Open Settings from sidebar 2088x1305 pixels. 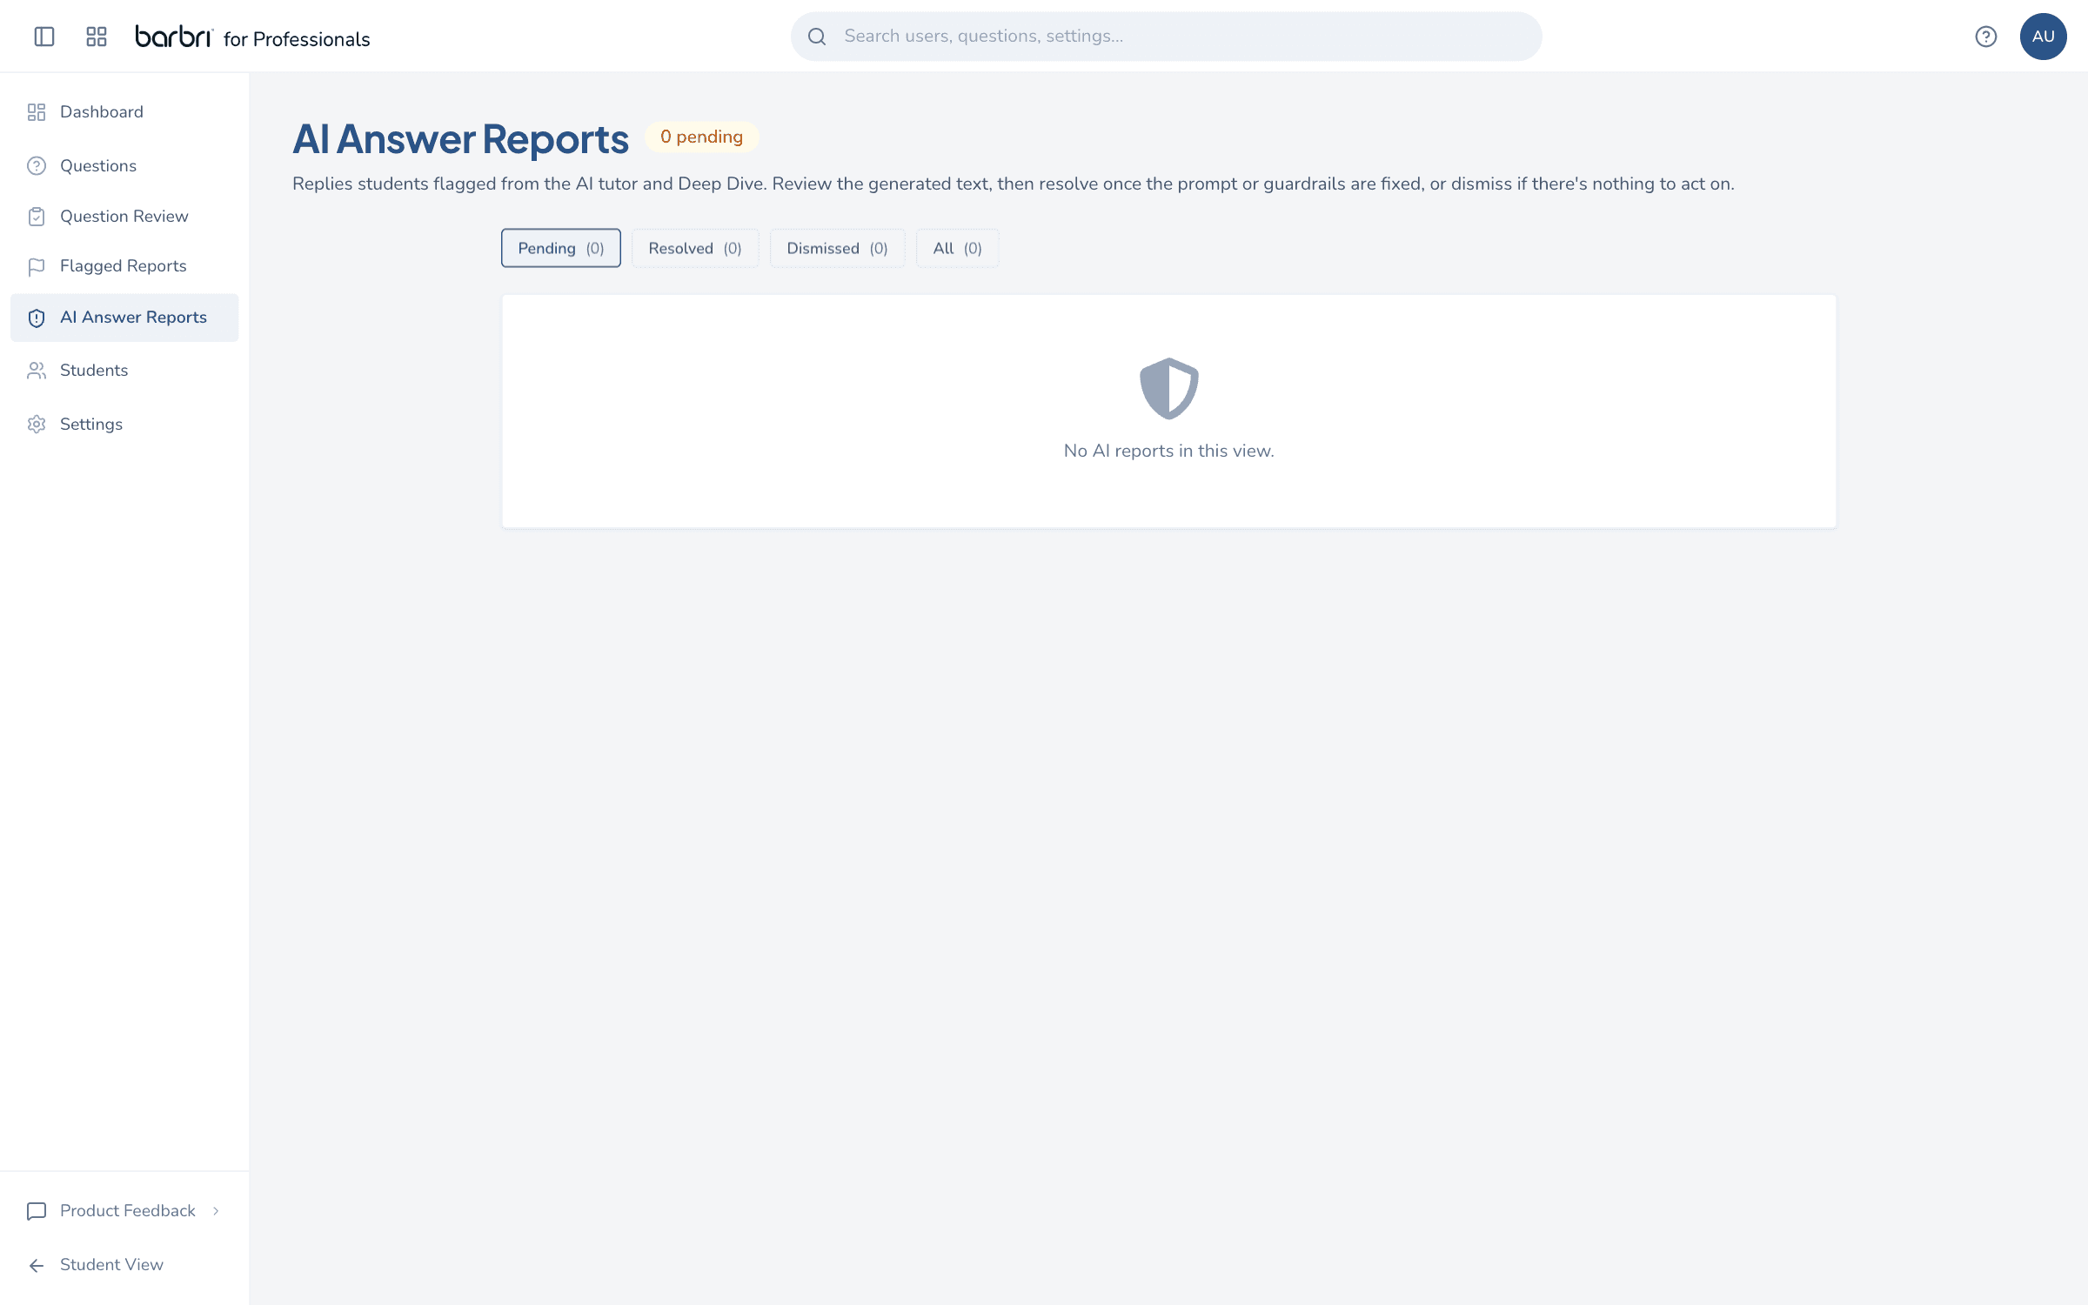(x=124, y=425)
